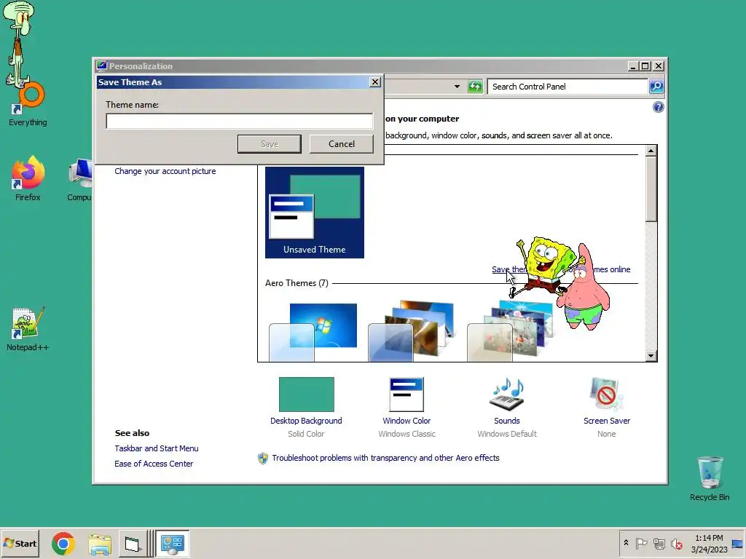This screenshot has width=746, height=559.
Task: Open the Window Color icon
Action: click(x=407, y=395)
